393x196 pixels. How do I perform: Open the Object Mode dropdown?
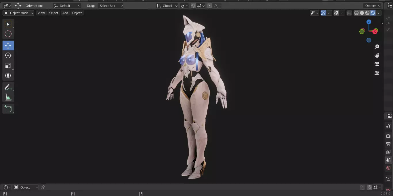tap(18, 13)
